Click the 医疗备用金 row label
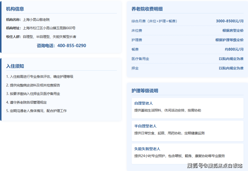 pyautogui.click(x=140, y=59)
